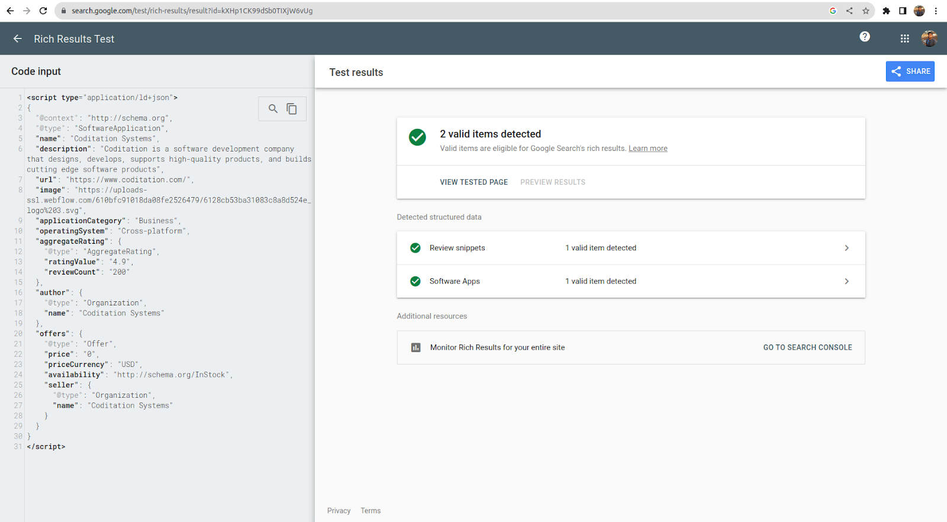This screenshot has width=947, height=522.
Task: Click the Code input heading
Action: (36, 71)
